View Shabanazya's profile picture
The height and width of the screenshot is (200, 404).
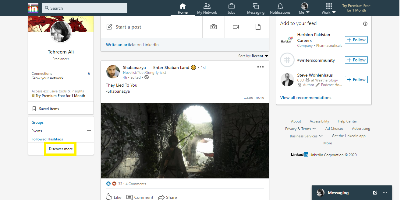coord(113,71)
